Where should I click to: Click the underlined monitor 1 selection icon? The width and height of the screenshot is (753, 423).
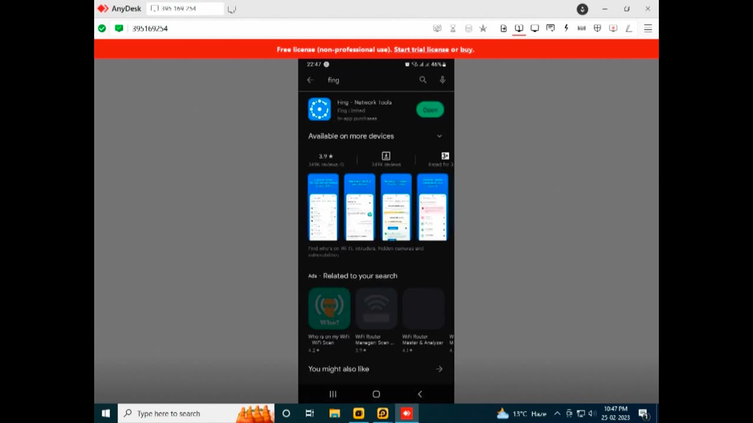pos(519,28)
